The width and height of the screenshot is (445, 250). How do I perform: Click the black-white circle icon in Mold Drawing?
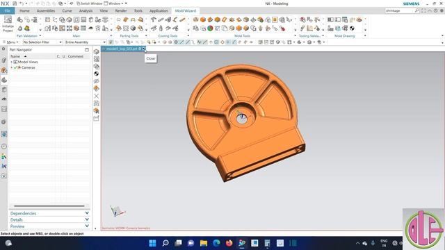(x=352, y=28)
